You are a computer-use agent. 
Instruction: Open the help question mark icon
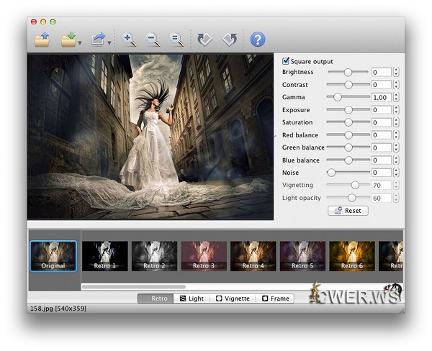click(258, 39)
